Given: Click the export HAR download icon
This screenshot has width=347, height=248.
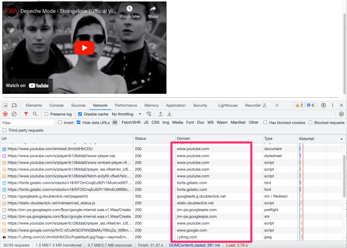Looking at the screenshot, I should point(169,114).
